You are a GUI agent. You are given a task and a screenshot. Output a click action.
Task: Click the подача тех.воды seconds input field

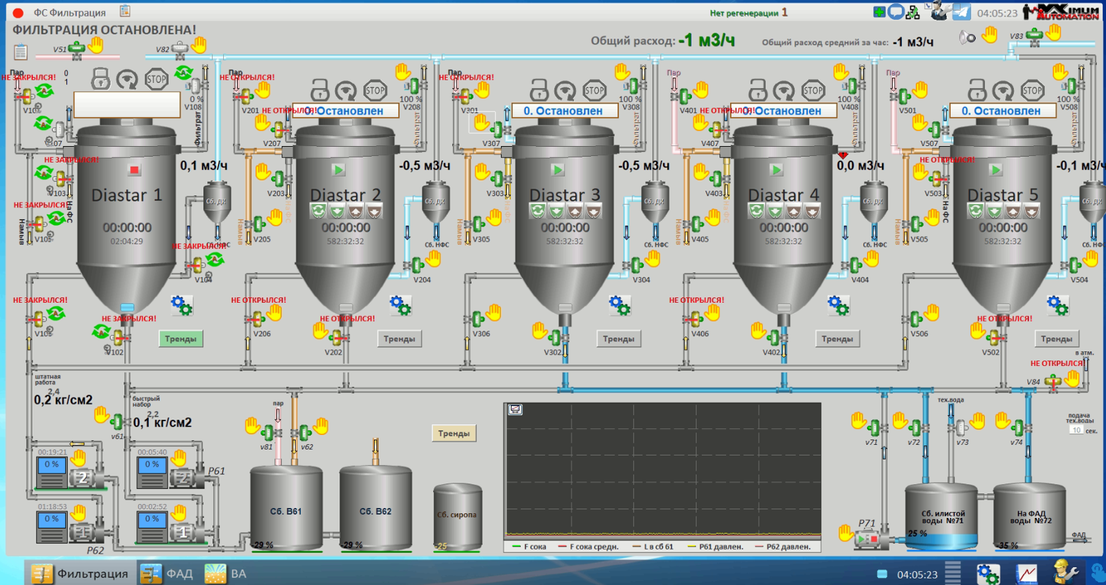[1076, 430]
